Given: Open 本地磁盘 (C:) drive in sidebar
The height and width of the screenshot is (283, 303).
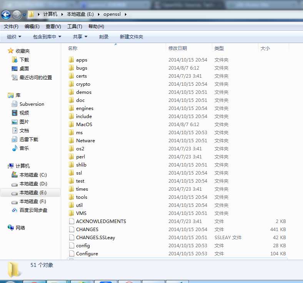Looking at the screenshot, I should point(29,175).
